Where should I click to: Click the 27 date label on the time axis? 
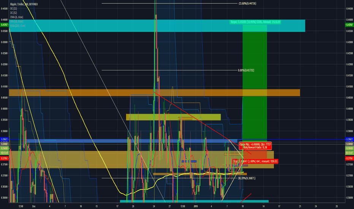[169, 206]
